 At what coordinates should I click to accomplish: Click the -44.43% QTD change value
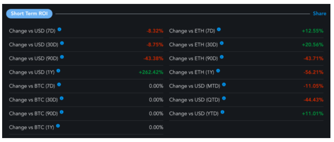click(x=313, y=100)
